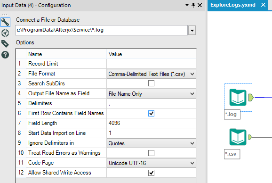272x183 pixels.
Task: Click output anchor of *.csv input tool
Action: (250, 137)
